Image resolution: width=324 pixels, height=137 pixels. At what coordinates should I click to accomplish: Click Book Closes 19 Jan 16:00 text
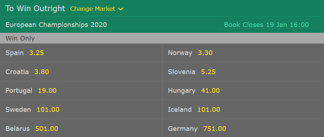266,25
